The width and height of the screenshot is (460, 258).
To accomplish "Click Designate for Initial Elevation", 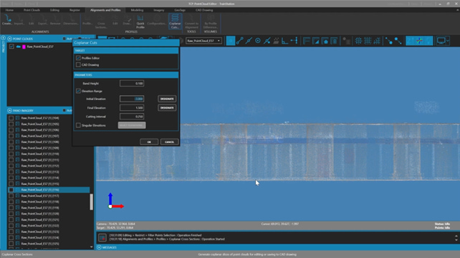I will 167,99.
